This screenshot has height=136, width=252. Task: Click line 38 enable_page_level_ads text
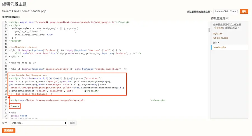[34, 34]
